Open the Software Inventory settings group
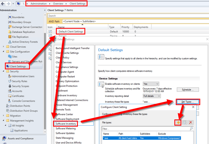Viewport: 209px width, 144px height. click(66, 124)
